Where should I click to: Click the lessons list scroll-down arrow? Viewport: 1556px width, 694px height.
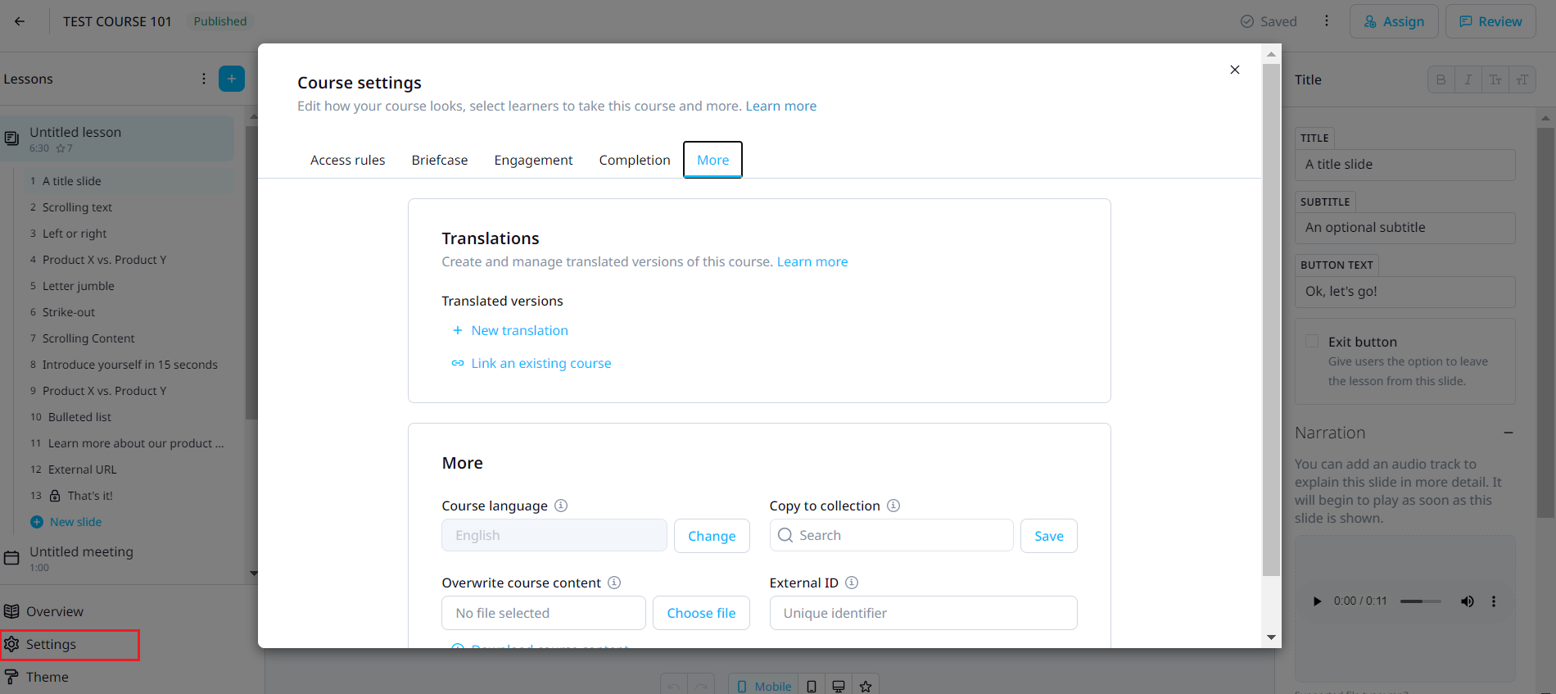[x=253, y=574]
